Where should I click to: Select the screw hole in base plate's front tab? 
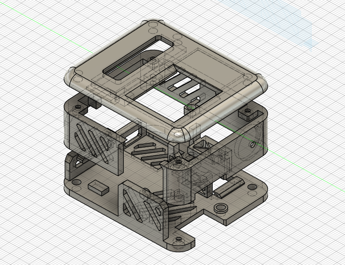click(179, 239)
